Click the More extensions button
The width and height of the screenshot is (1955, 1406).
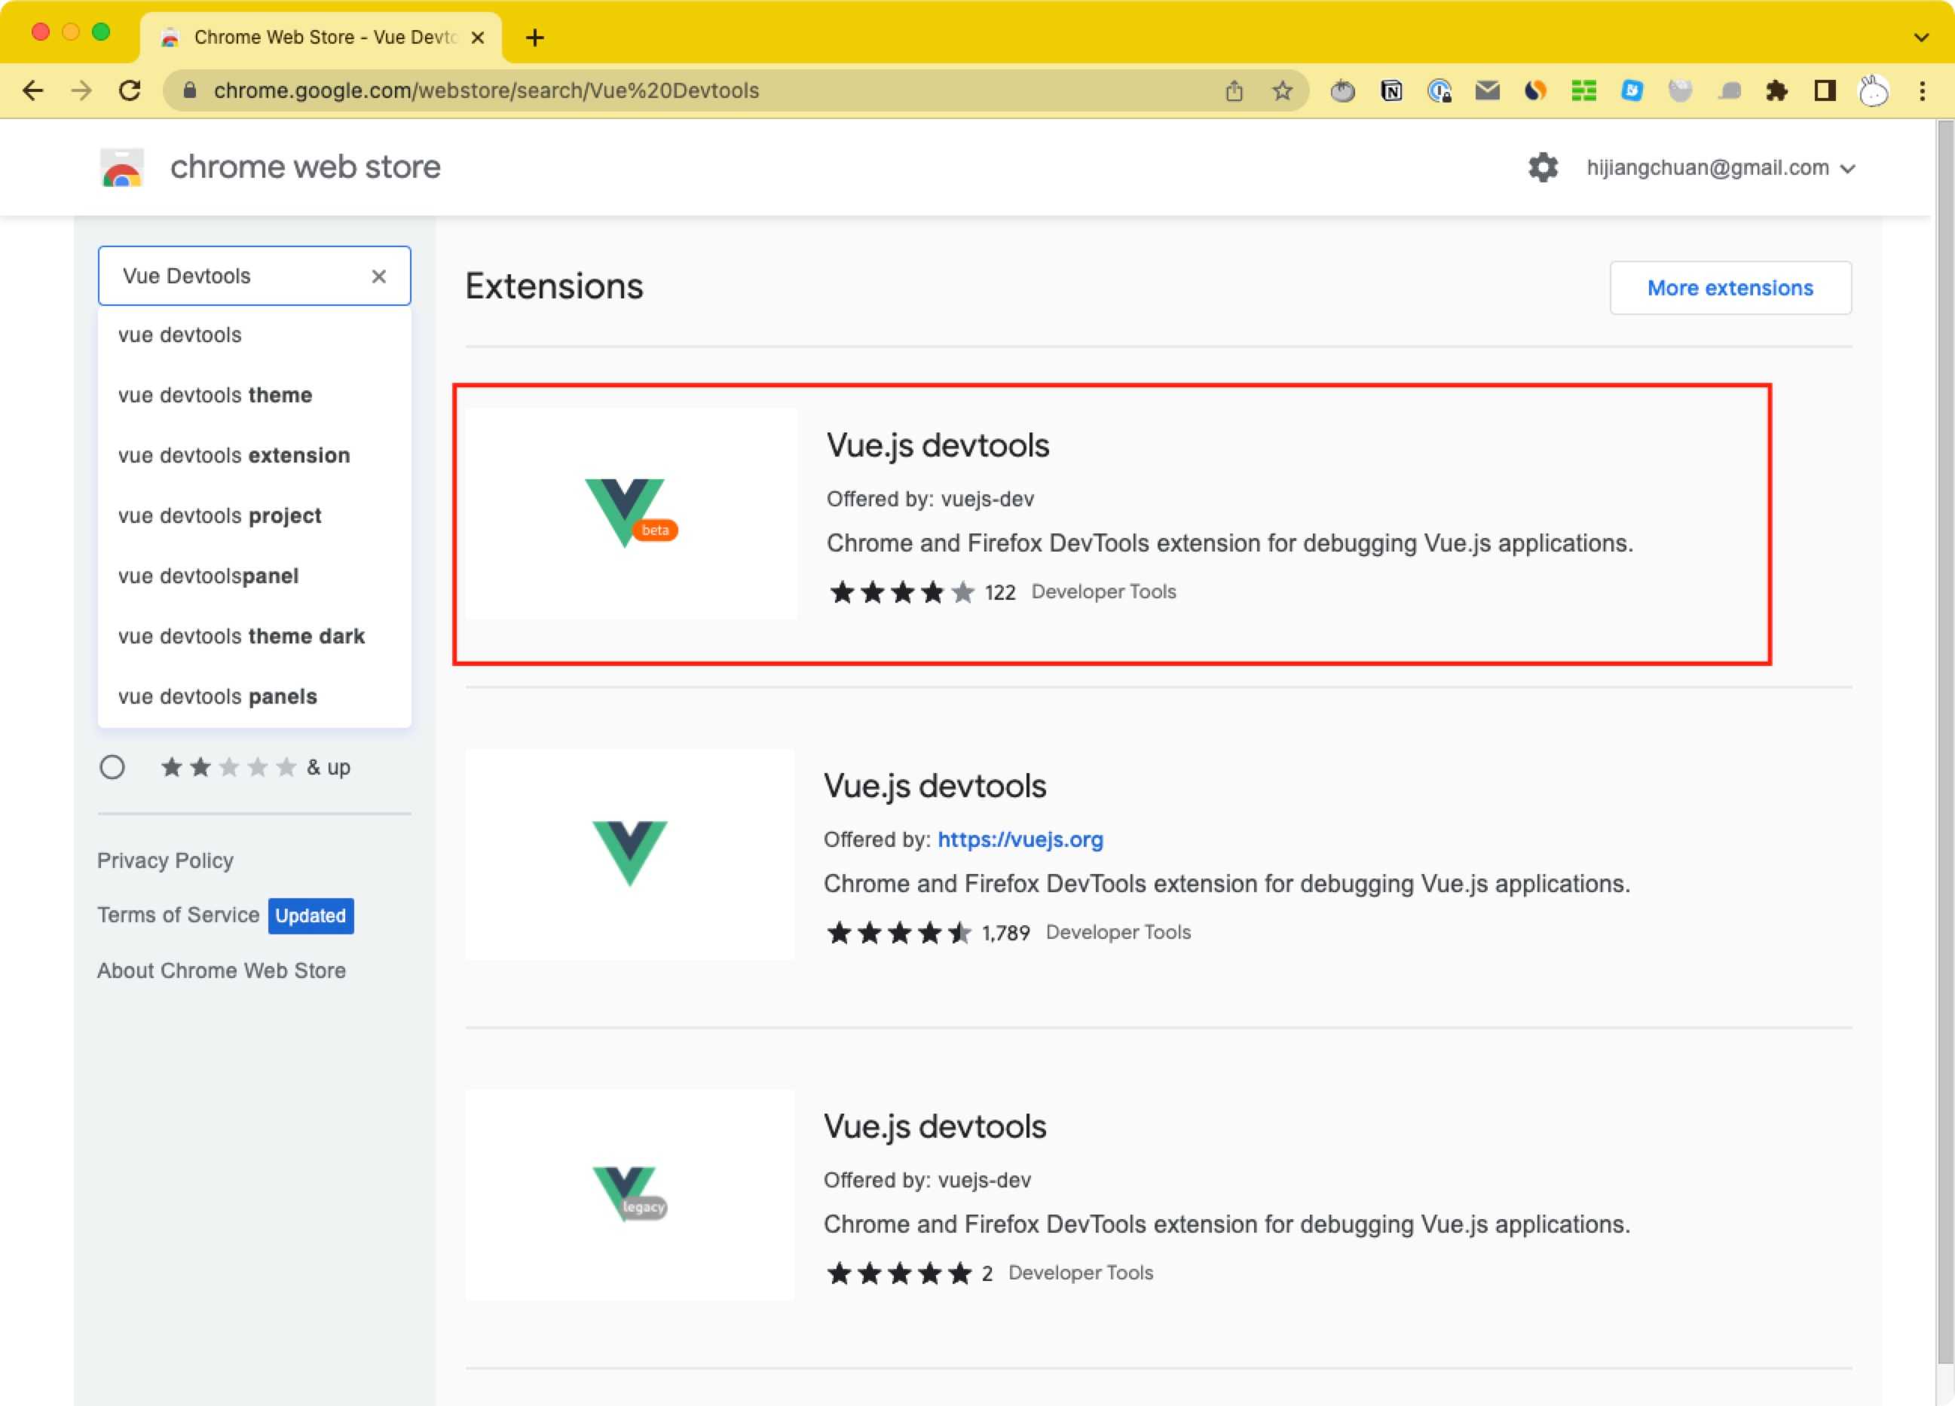click(x=1730, y=287)
